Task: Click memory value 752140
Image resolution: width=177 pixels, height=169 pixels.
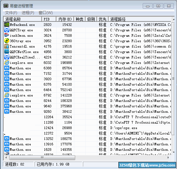Action: (66, 90)
